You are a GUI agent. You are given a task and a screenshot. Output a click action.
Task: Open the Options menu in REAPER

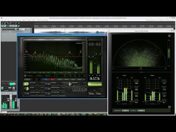click(24, 20)
